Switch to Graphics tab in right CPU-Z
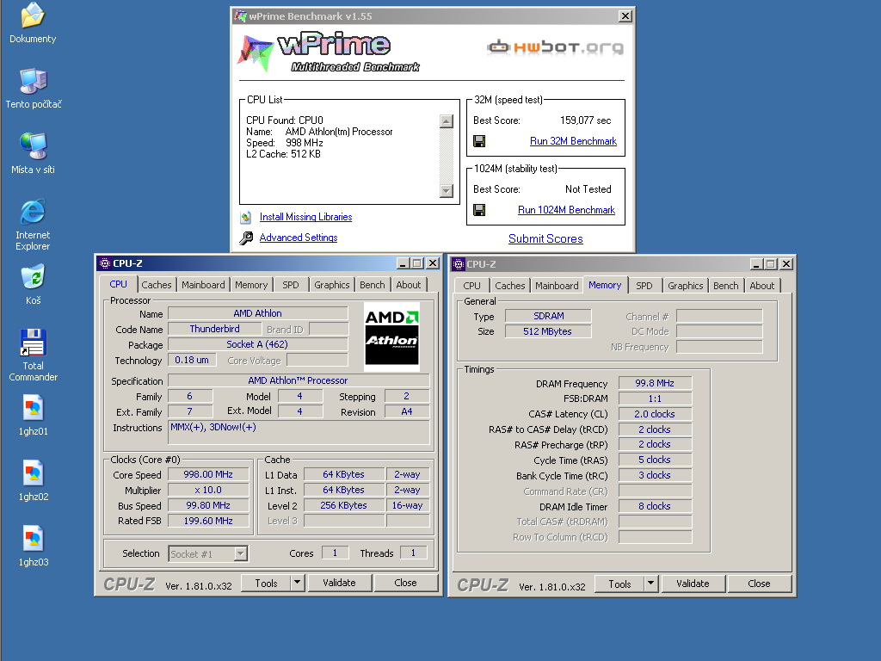Screen dimensions: 881x661 [x=686, y=286]
